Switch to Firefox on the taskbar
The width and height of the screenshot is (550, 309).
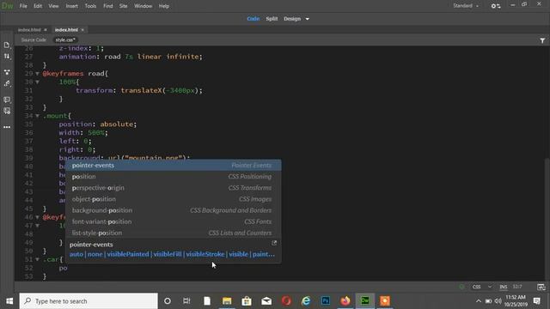pos(345,301)
